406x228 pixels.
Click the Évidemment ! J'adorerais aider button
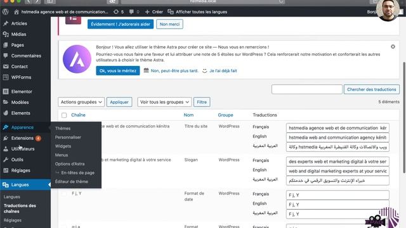pyautogui.click(x=121, y=24)
